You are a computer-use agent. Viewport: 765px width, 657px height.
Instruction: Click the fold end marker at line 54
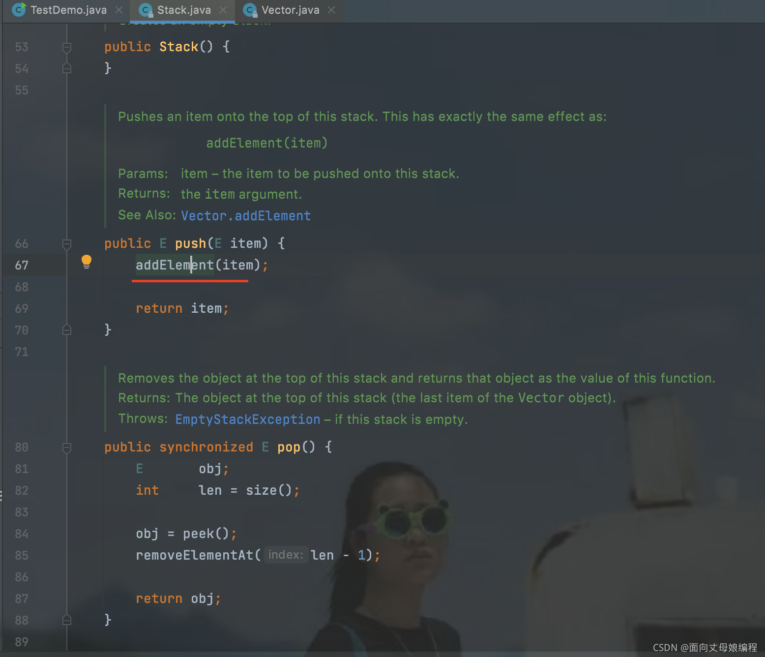point(67,68)
